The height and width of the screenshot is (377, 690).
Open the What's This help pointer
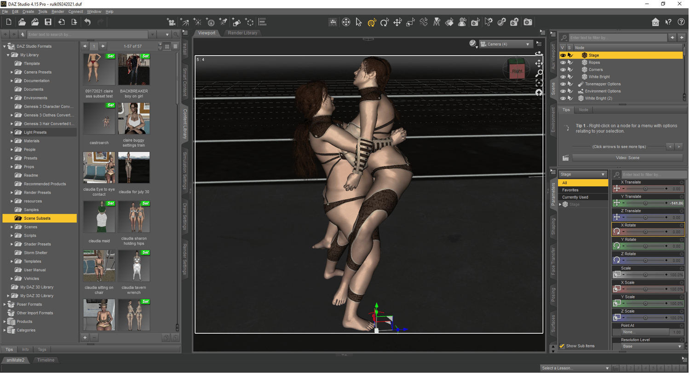pos(668,22)
